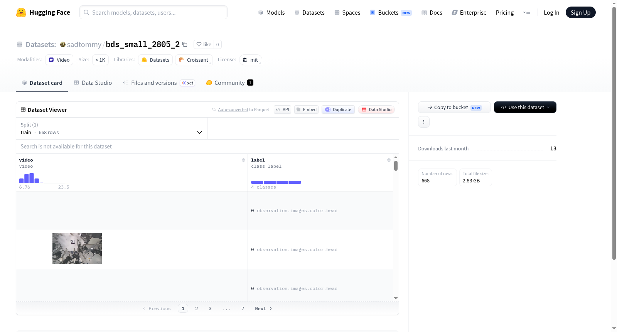The height and width of the screenshot is (332, 617).
Task: Click the sadtommy user avatar icon
Action: click(x=62, y=44)
